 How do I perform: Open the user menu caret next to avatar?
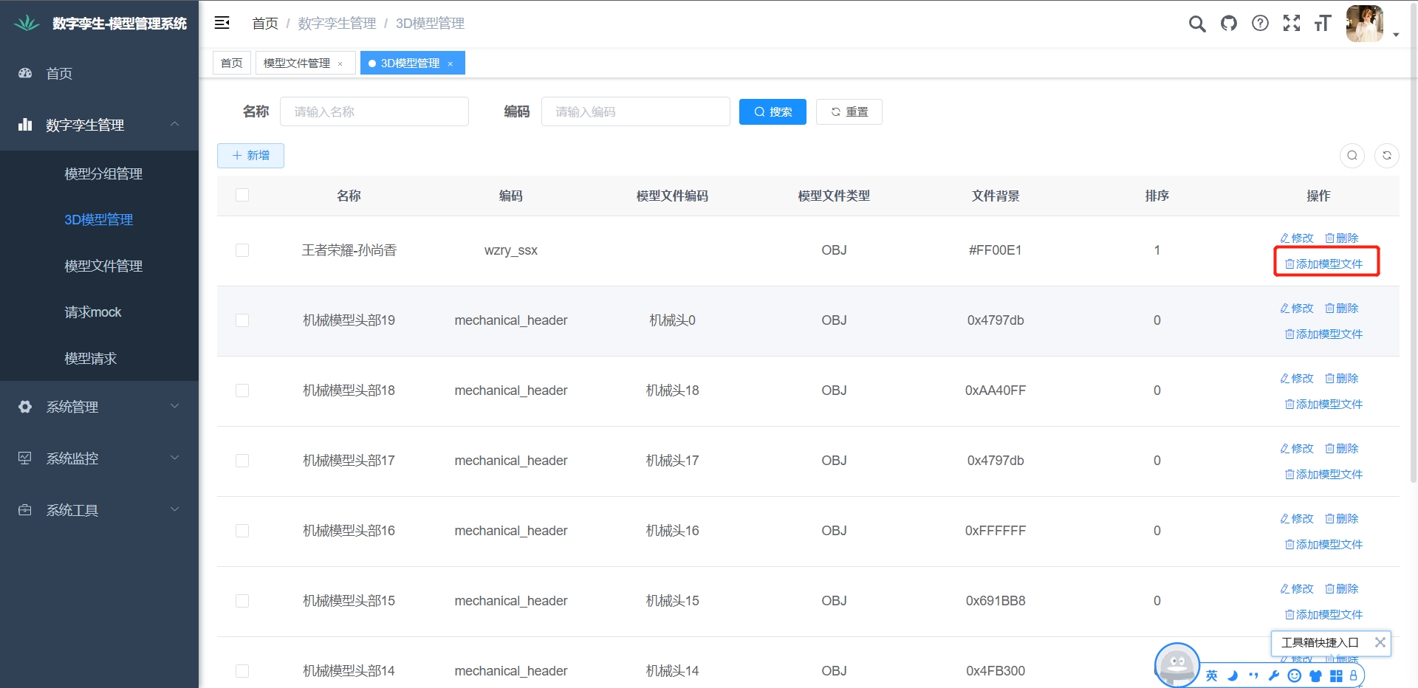pos(1396,35)
